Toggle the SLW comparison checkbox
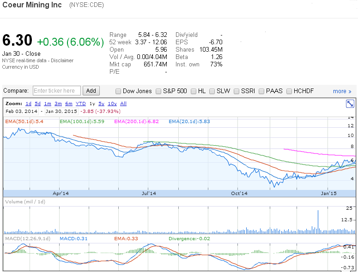The image size is (358, 272). pos(212,91)
